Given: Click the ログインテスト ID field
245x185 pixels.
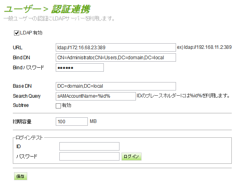Looking at the screenshot, I should [89, 147].
